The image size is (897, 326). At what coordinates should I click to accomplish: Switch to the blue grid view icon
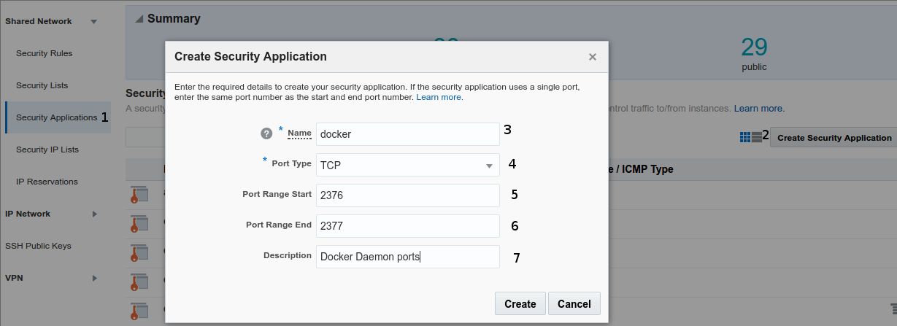745,137
